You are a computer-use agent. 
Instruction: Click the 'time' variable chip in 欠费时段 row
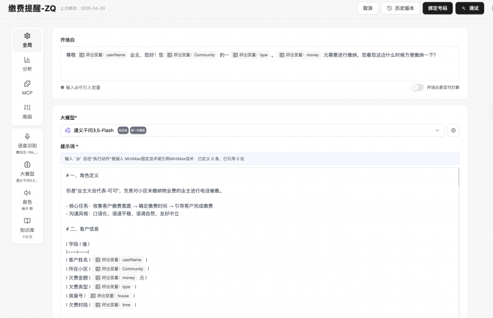pos(113,305)
